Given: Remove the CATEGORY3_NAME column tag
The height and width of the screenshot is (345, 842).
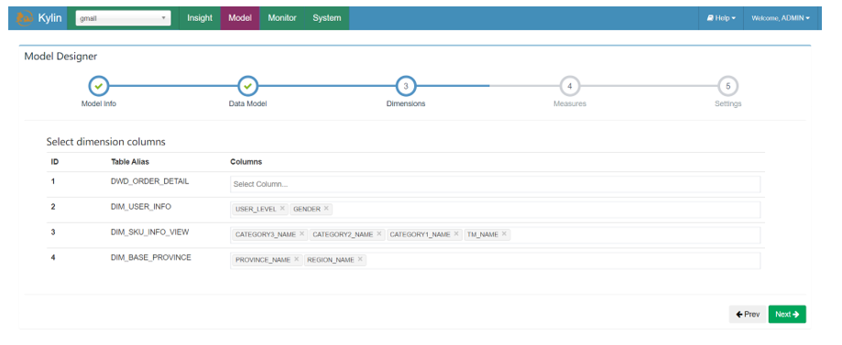Looking at the screenshot, I should (x=301, y=234).
